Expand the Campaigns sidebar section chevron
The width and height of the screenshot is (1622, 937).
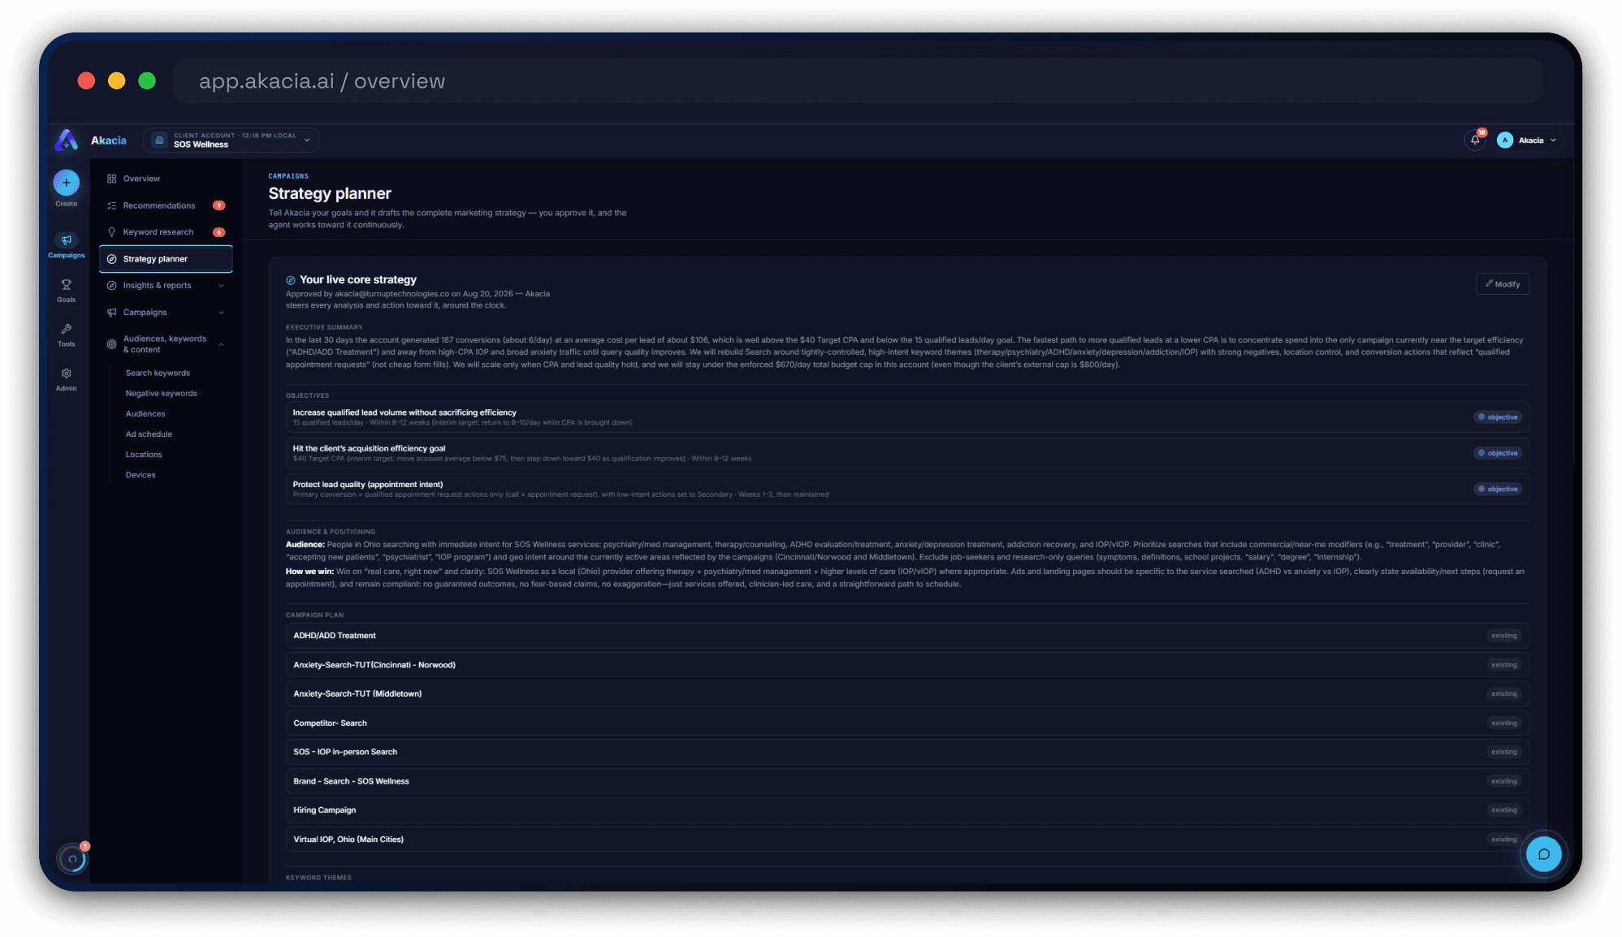[221, 313]
